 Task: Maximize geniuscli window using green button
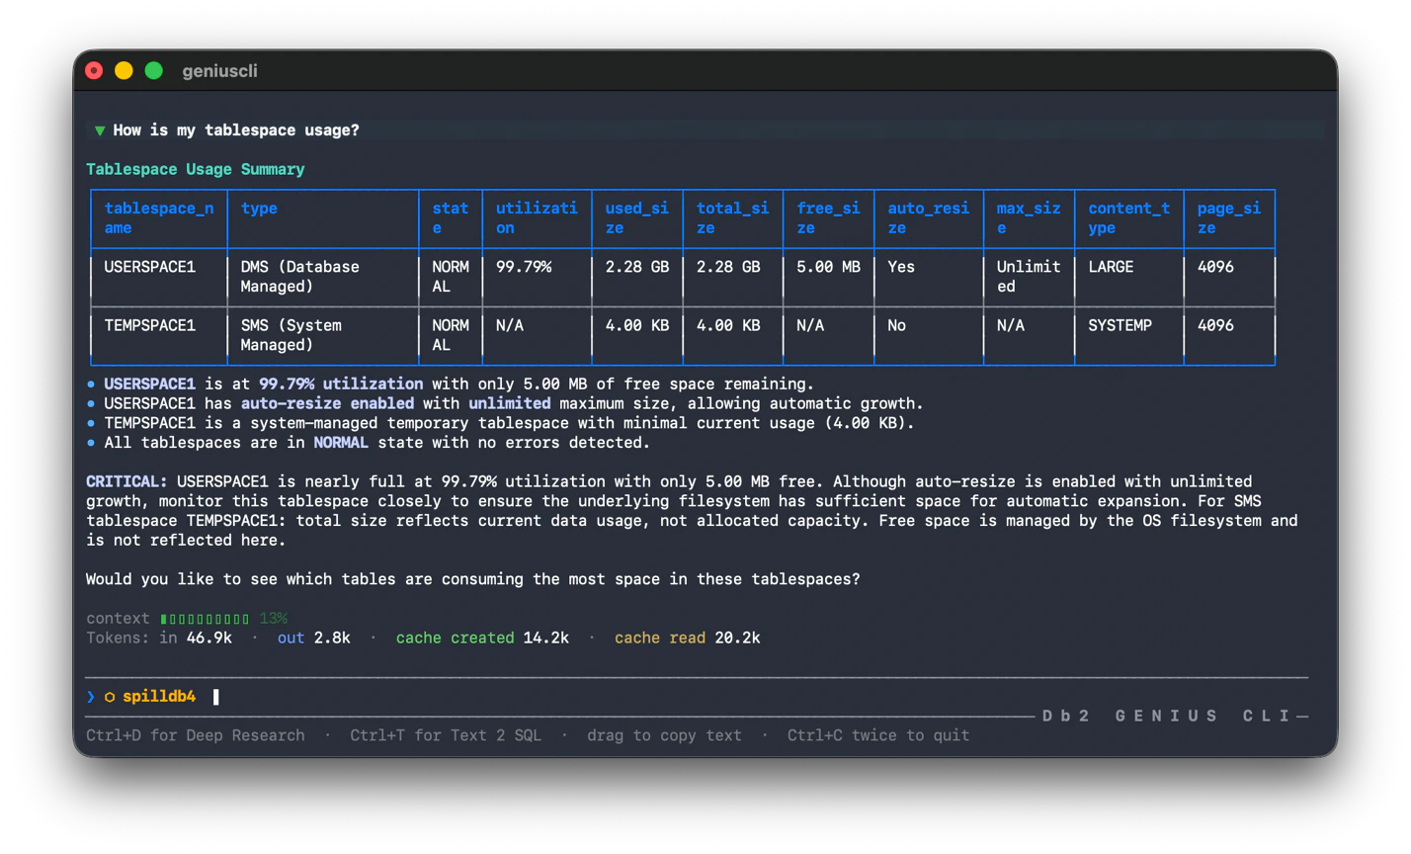(154, 70)
